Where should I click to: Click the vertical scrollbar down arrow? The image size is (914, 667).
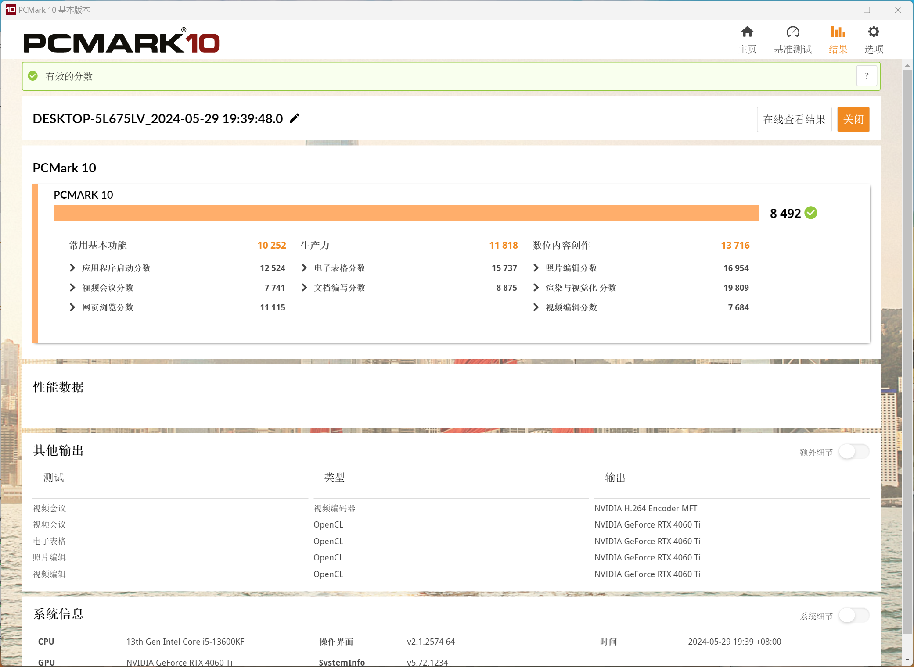907,660
